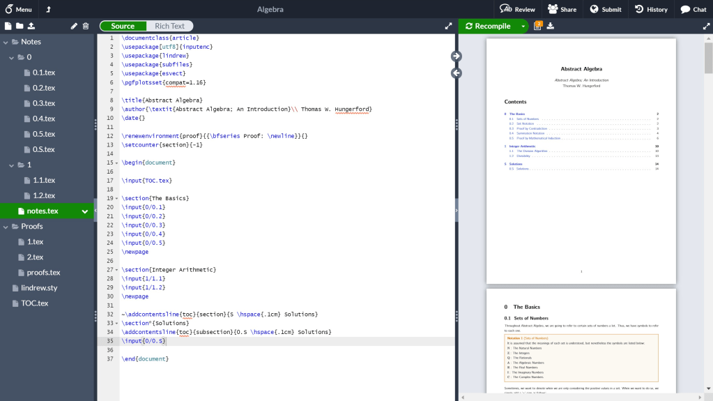The width and height of the screenshot is (713, 401).
Task: Click the new folder icon
Action: point(20,27)
